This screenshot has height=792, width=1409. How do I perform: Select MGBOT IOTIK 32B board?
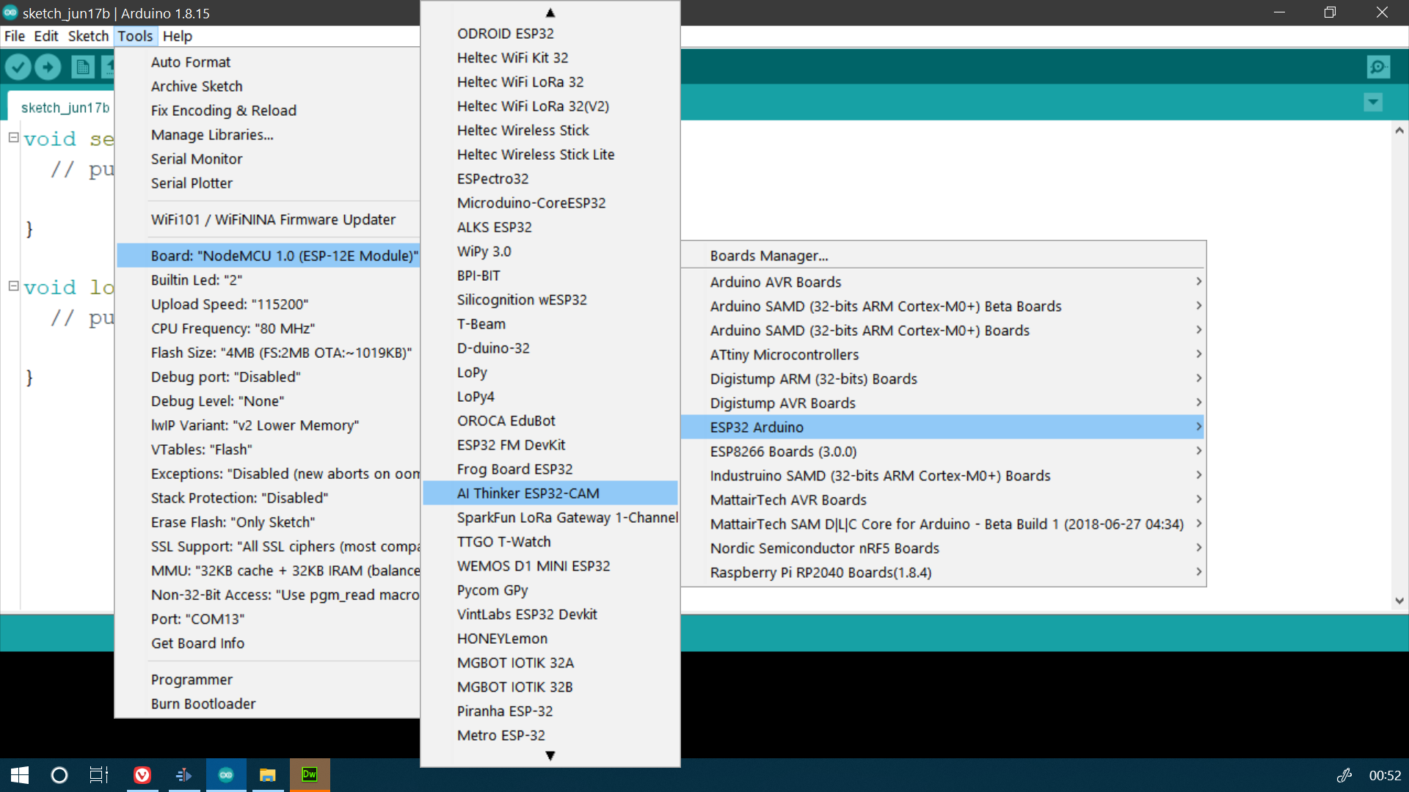tap(550, 687)
